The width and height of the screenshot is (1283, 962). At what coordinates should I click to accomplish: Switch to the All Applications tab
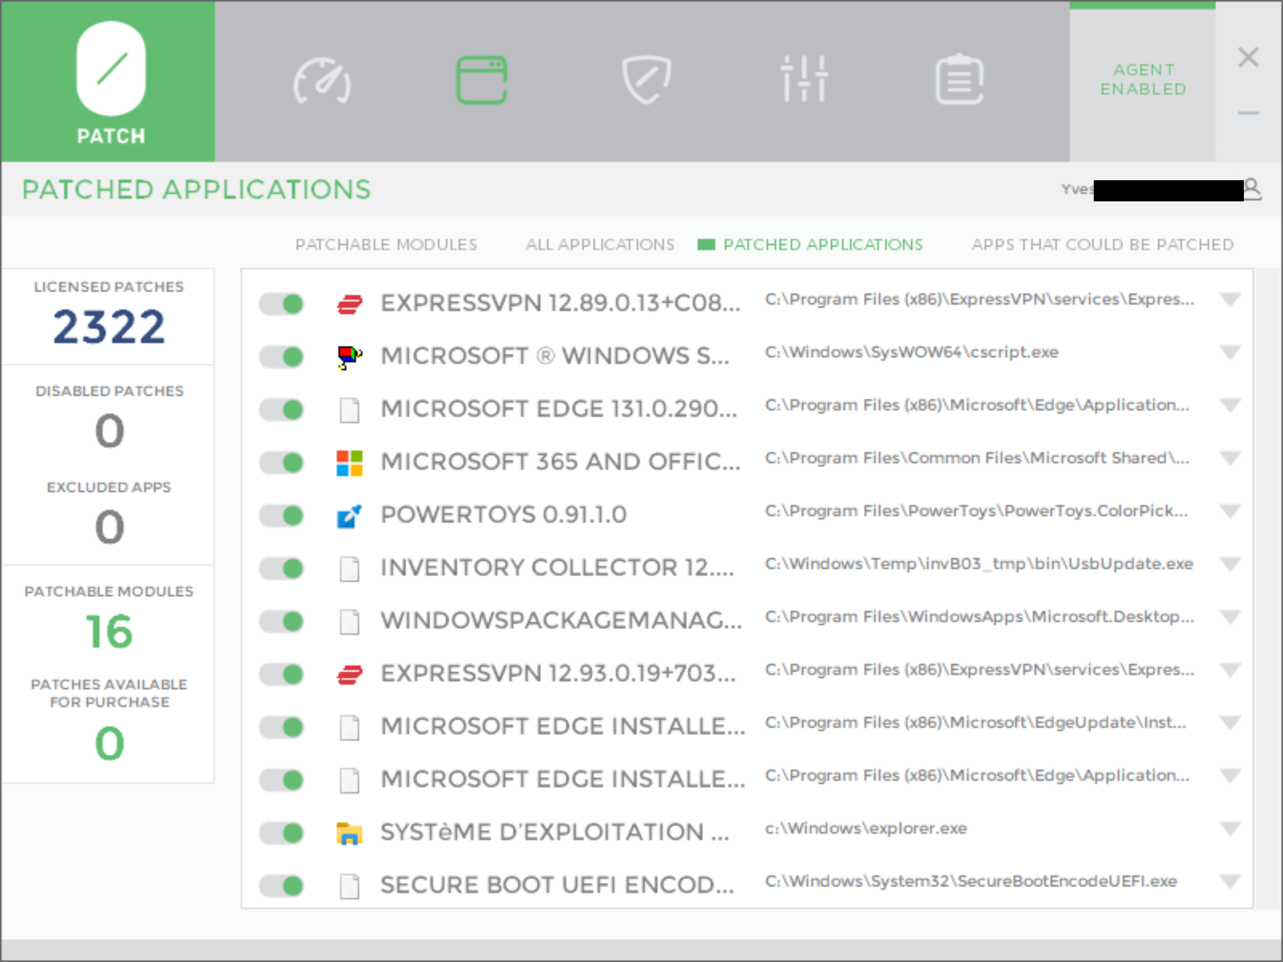600,244
